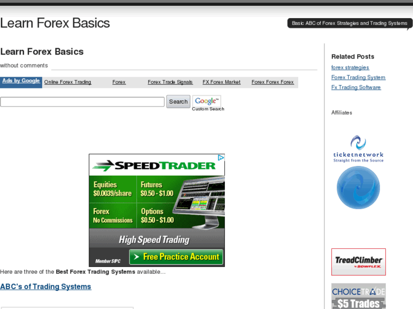413x309 pixels.
Task: Click the Learn Forex Basics post heading
Action: click(x=42, y=52)
